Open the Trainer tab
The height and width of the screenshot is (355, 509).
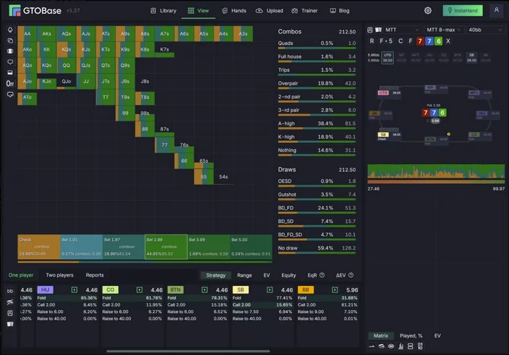pyautogui.click(x=305, y=11)
